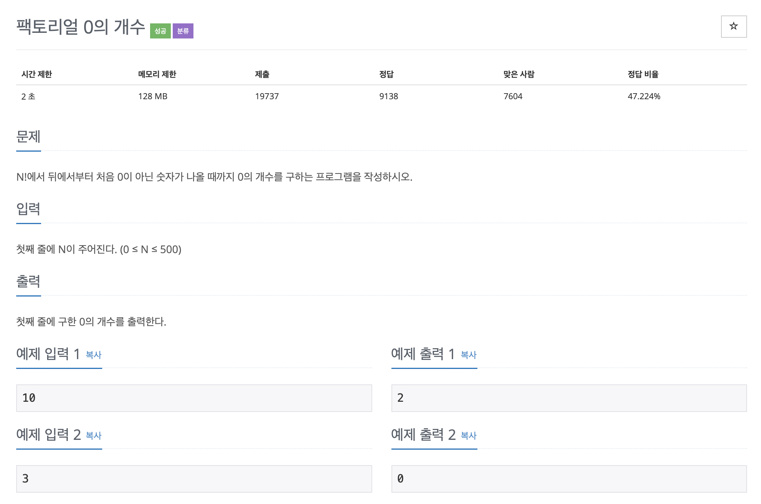Copy example input 1 via 복사
Viewport: 761px width, 504px height.
(94, 355)
